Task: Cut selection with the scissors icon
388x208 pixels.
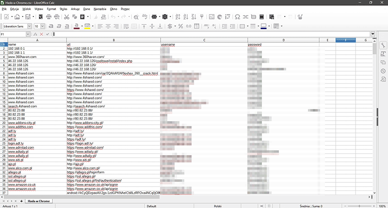Action: pyautogui.click(x=66, y=17)
